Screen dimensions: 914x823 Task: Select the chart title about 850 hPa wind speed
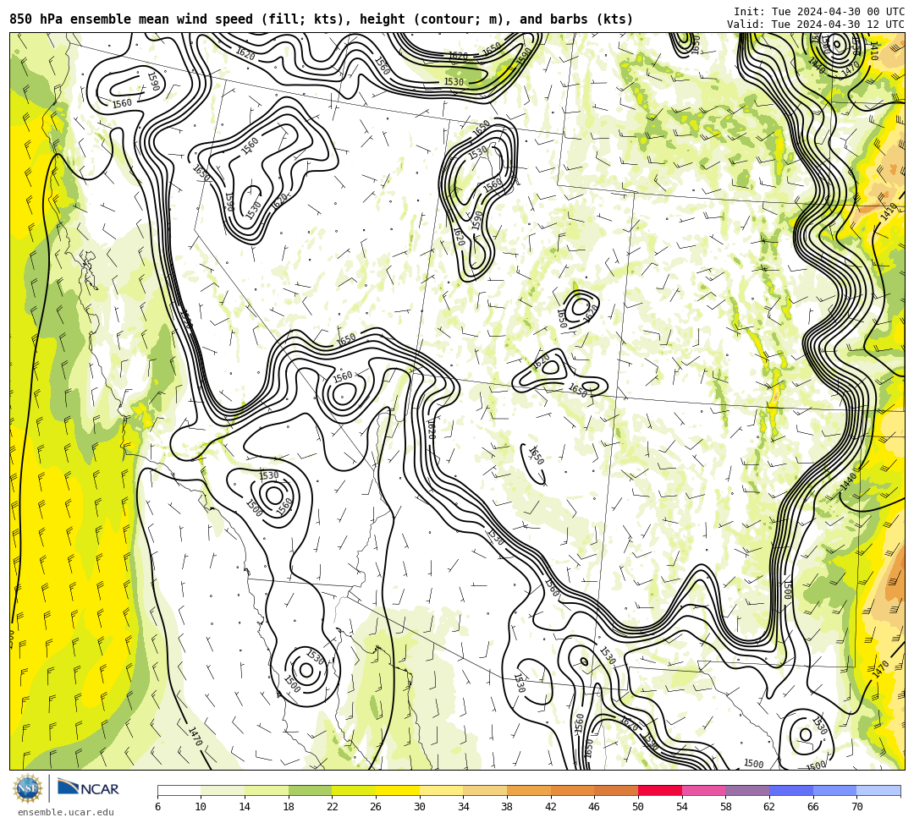pos(322,19)
